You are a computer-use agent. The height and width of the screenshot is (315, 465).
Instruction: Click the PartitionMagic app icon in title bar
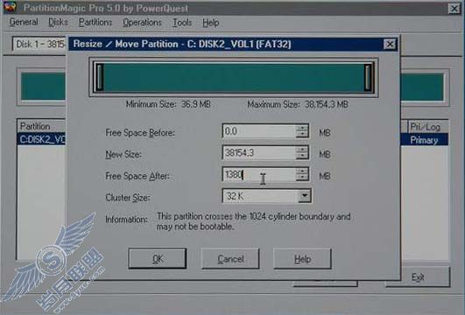click(11, 7)
